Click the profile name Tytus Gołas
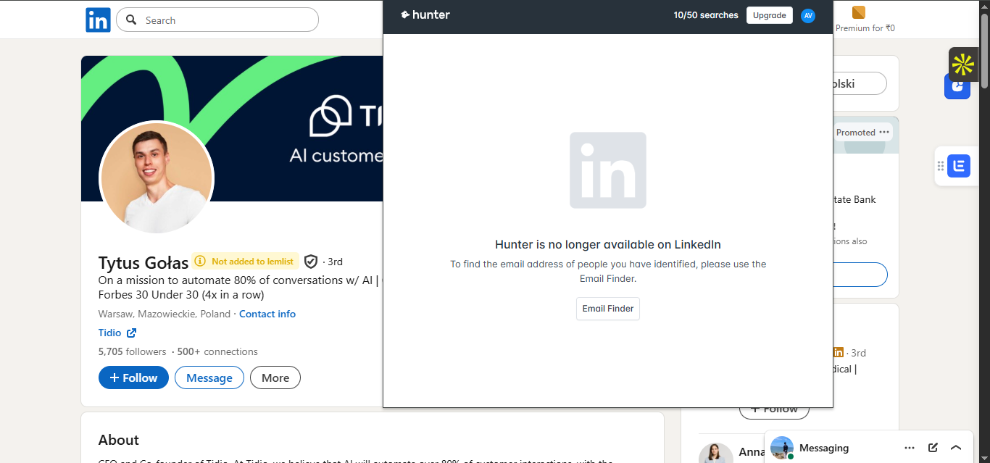Viewport: 990px width, 463px height. [x=143, y=262]
